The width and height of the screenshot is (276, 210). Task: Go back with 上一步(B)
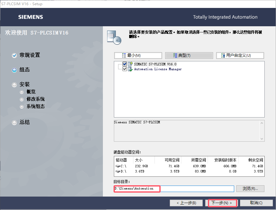click(187, 203)
